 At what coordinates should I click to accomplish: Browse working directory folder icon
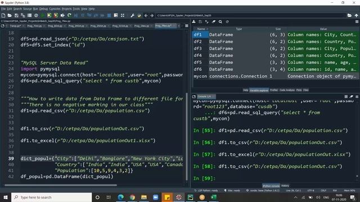349,15
